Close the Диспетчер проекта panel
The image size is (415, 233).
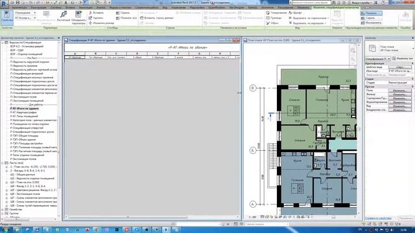[x=59, y=38]
